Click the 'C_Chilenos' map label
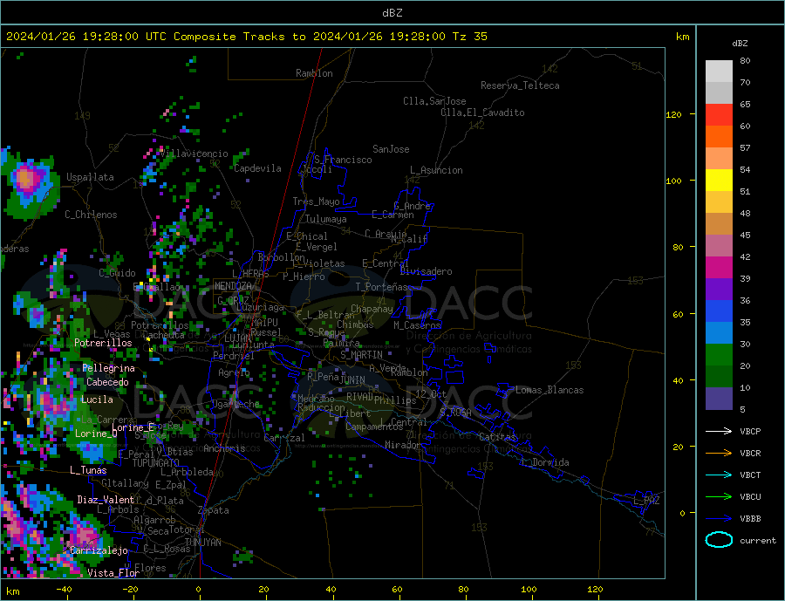This screenshot has width=785, height=601. pyautogui.click(x=91, y=215)
